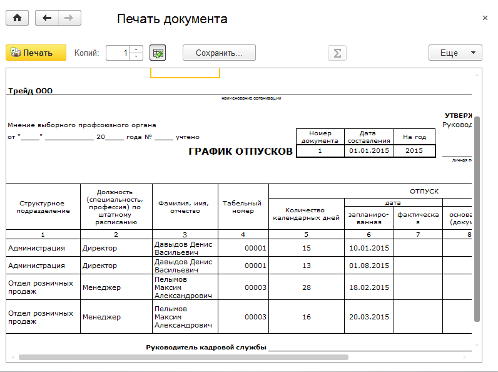Expand the Еще dropdown menu
Image resolution: width=498 pixels, height=372 pixels.
455,53
